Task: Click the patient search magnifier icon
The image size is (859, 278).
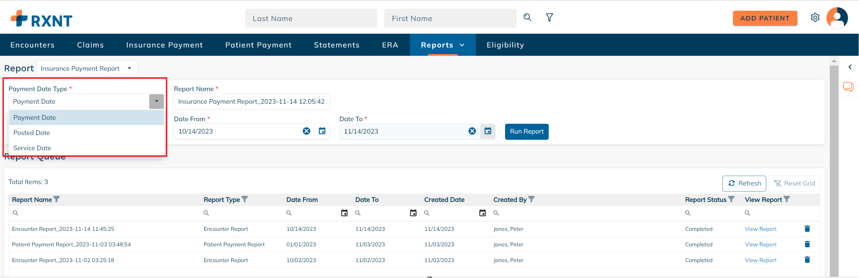Action: (527, 17)
